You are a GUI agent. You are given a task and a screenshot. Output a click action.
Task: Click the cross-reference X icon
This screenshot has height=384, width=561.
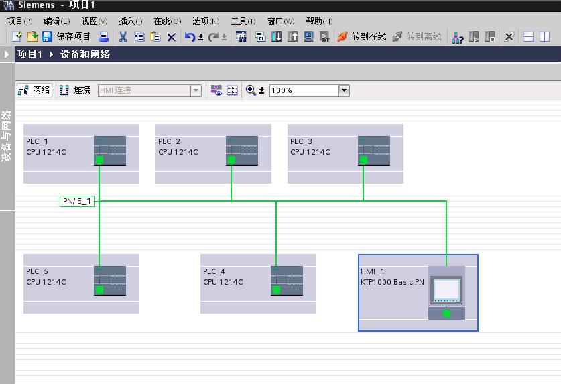509,36
